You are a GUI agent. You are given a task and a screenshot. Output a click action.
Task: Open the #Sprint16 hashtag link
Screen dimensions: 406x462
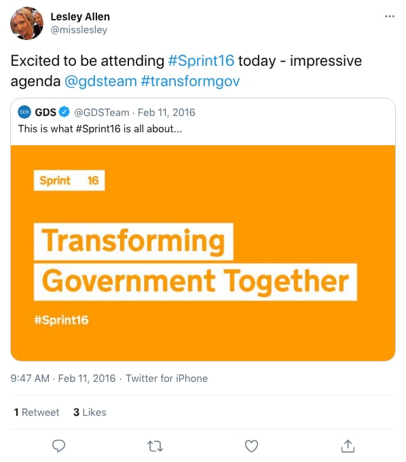point(201,60)
